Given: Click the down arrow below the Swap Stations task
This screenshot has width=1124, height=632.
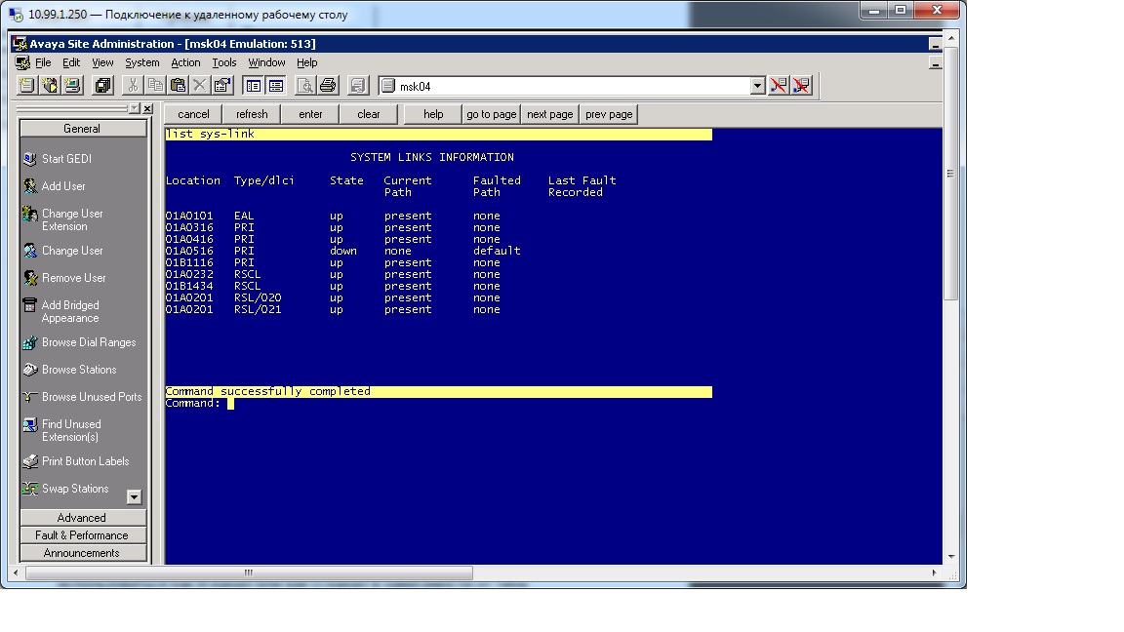Looking at the screenshot, I should [x=134, y=496].
